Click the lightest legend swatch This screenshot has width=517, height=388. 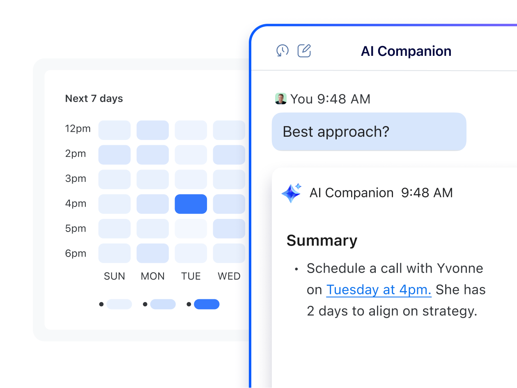[119, 304]
